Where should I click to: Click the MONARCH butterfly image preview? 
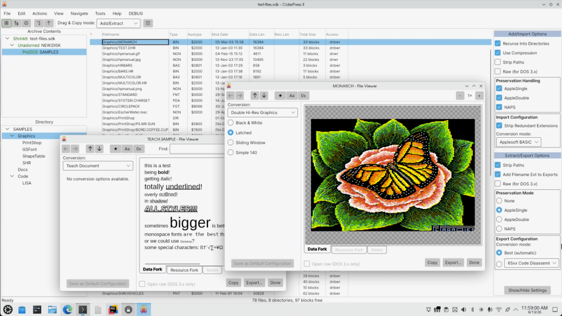[x=393, y=175]
